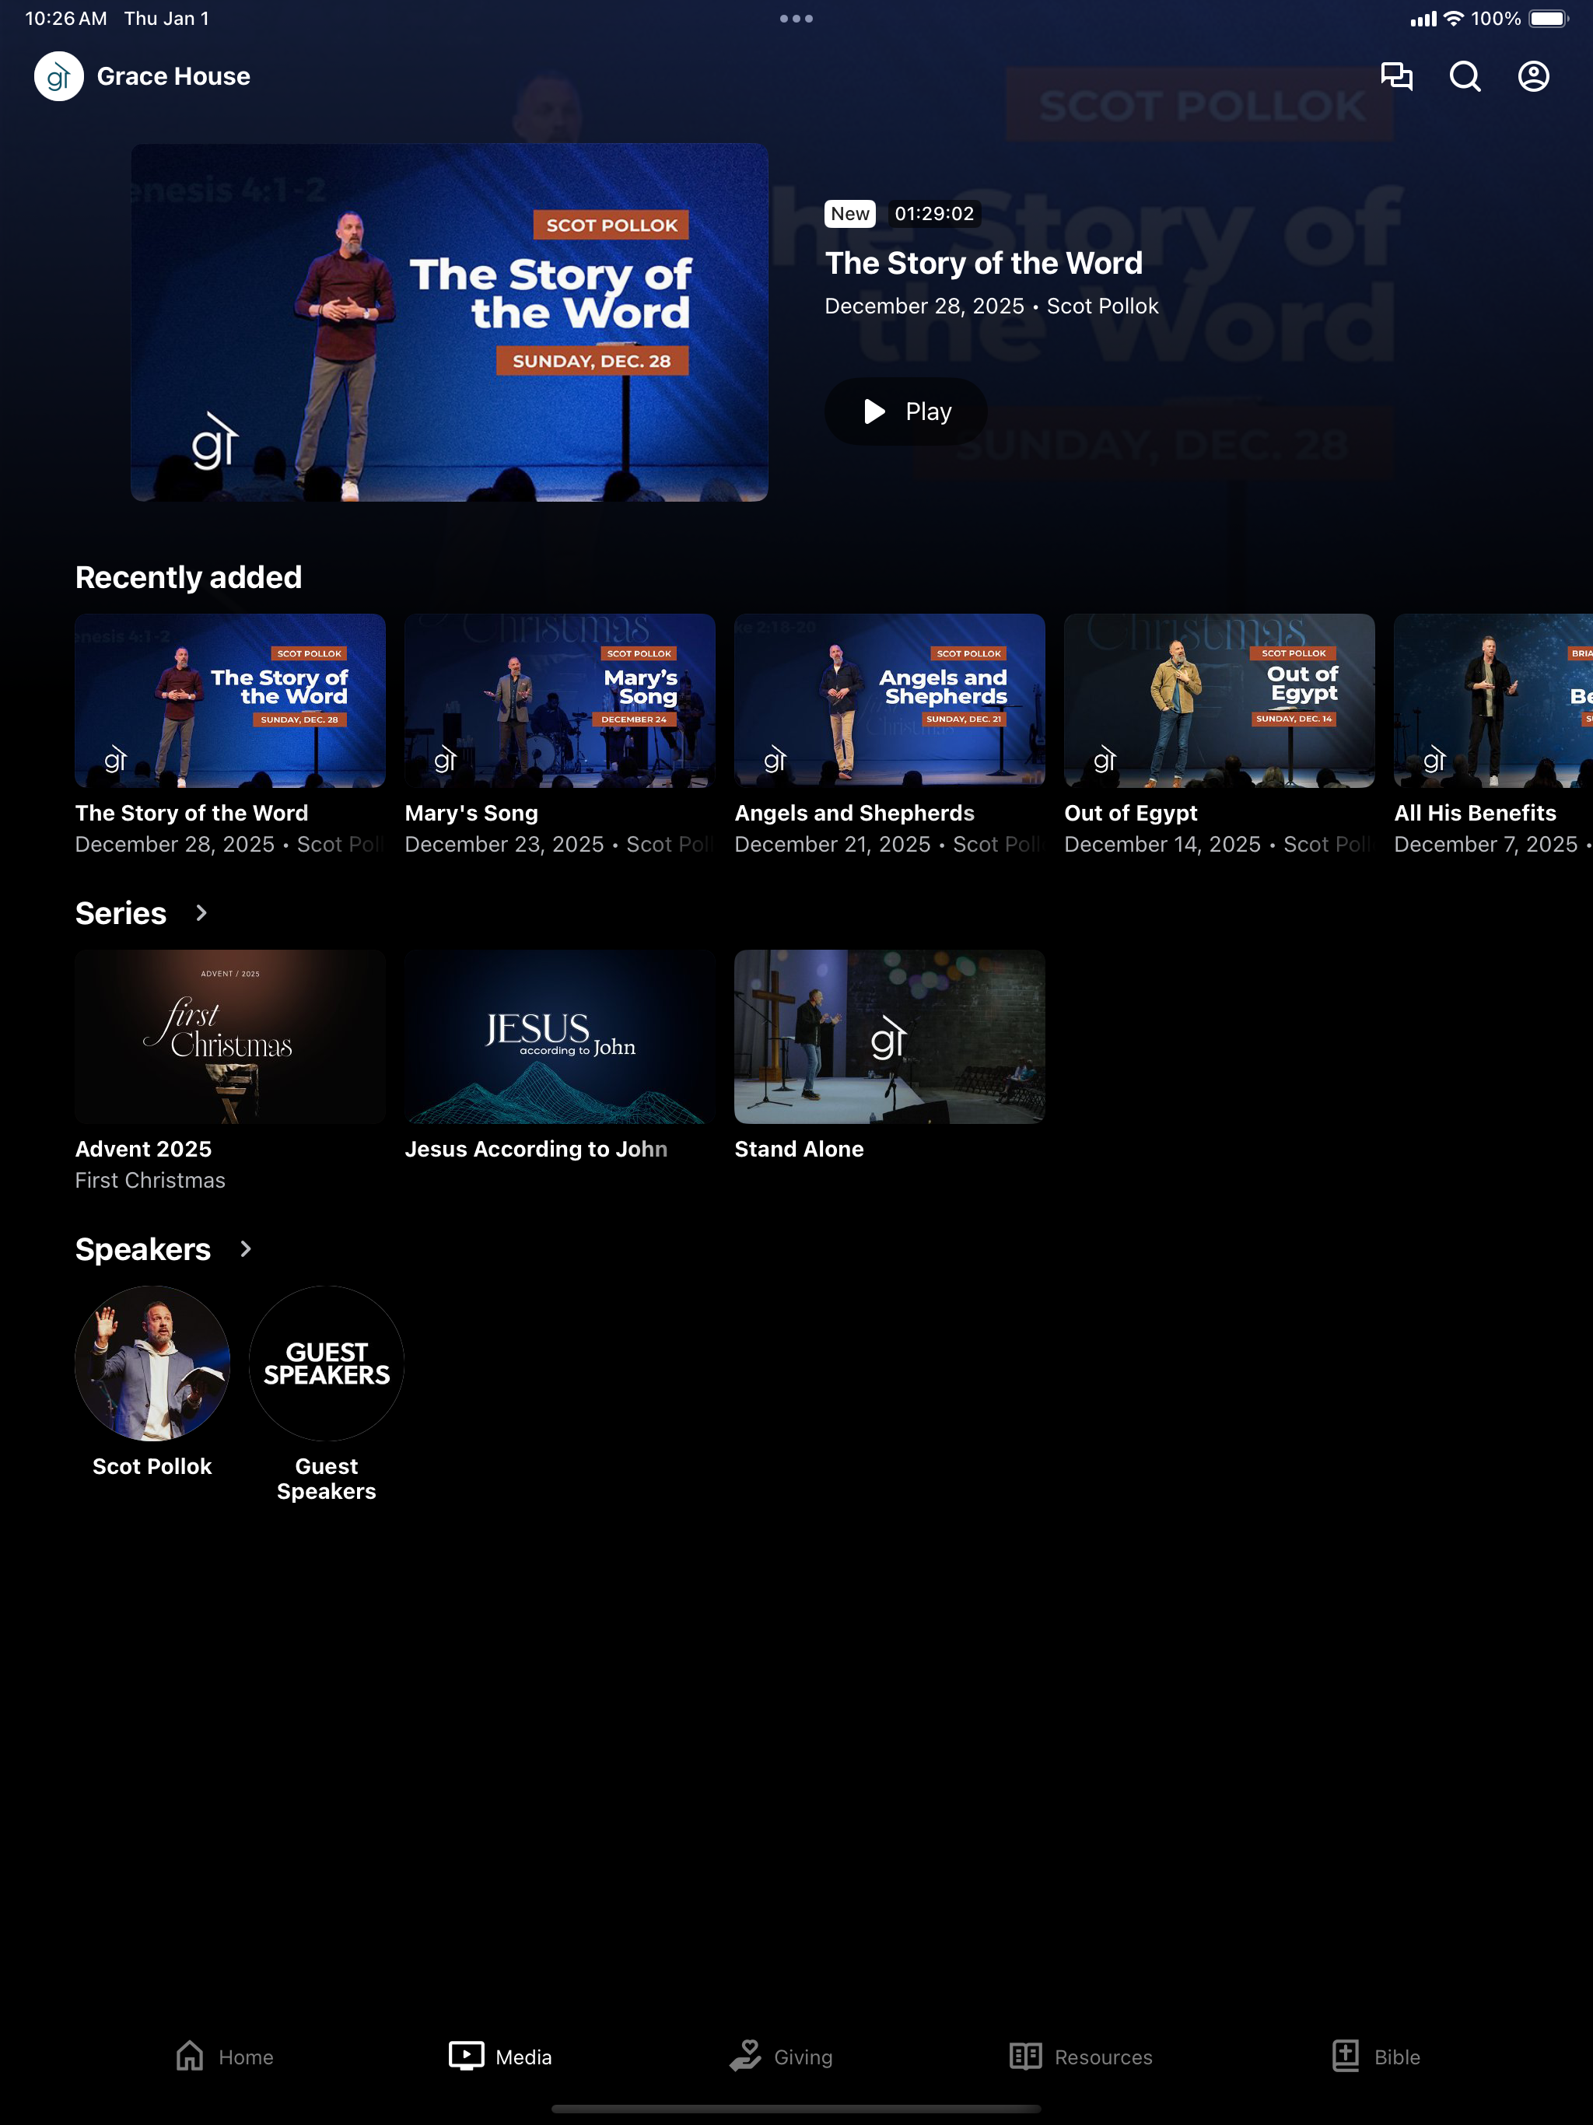This screenshot has height=2125, width=1593.
Task: Tap the Scot Pollok speaker name
Action: [x=152, y=1466]
